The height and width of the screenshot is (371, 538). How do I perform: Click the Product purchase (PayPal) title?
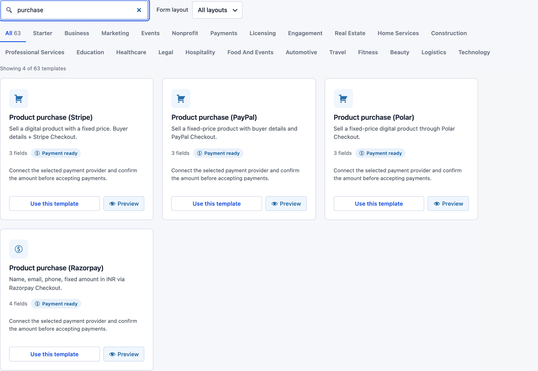(214, 118)
